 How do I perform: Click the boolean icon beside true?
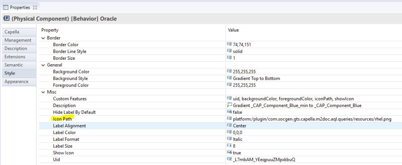(229, 152)
